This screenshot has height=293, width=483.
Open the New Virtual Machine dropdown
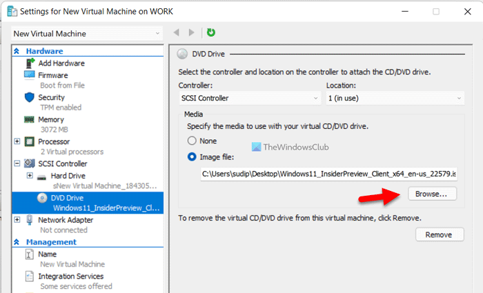(87, 34)
